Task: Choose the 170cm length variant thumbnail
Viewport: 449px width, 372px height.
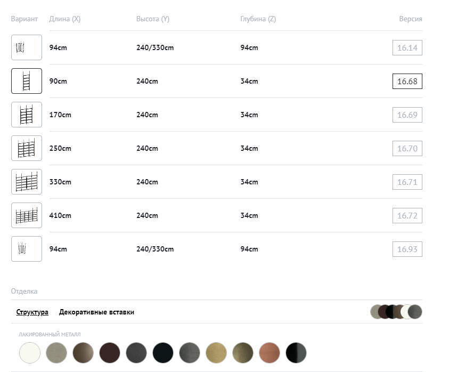Action: coord(27,115)
